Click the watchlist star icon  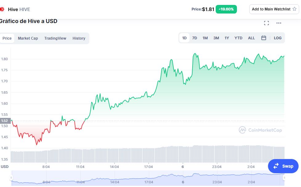pyautogui.click(x=294, y=9)
